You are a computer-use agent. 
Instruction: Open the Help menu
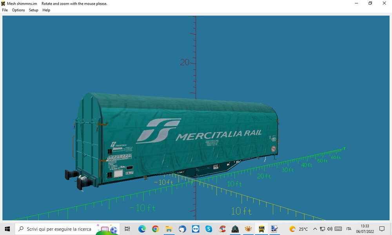click(46, 10)
